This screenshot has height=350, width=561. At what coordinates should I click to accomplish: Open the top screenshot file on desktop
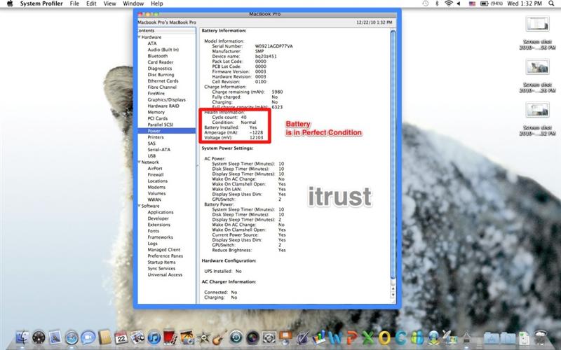pyautogui.click(x=536, y=24)
